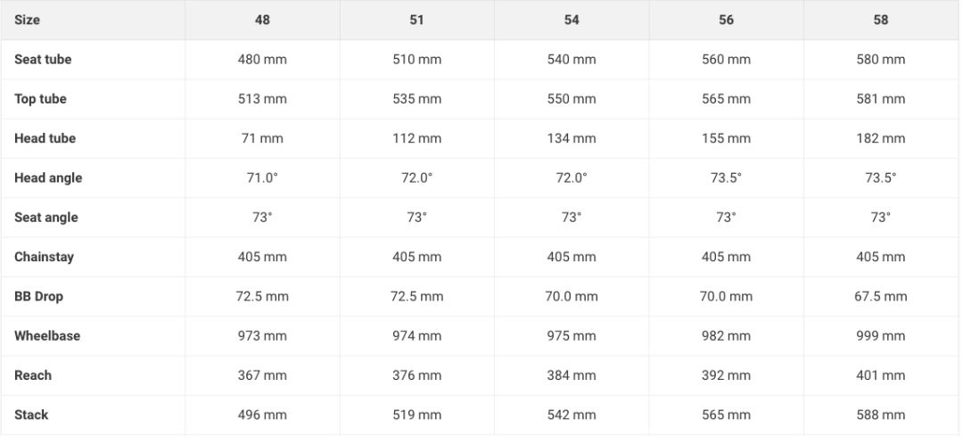The image size is (963, 437).
Task: Click the 112 mm head tube value
Action: [416, 138]
